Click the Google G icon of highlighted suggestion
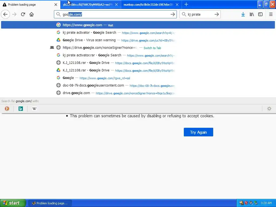Viewport: 276px width, 207px height. point(58,25)
